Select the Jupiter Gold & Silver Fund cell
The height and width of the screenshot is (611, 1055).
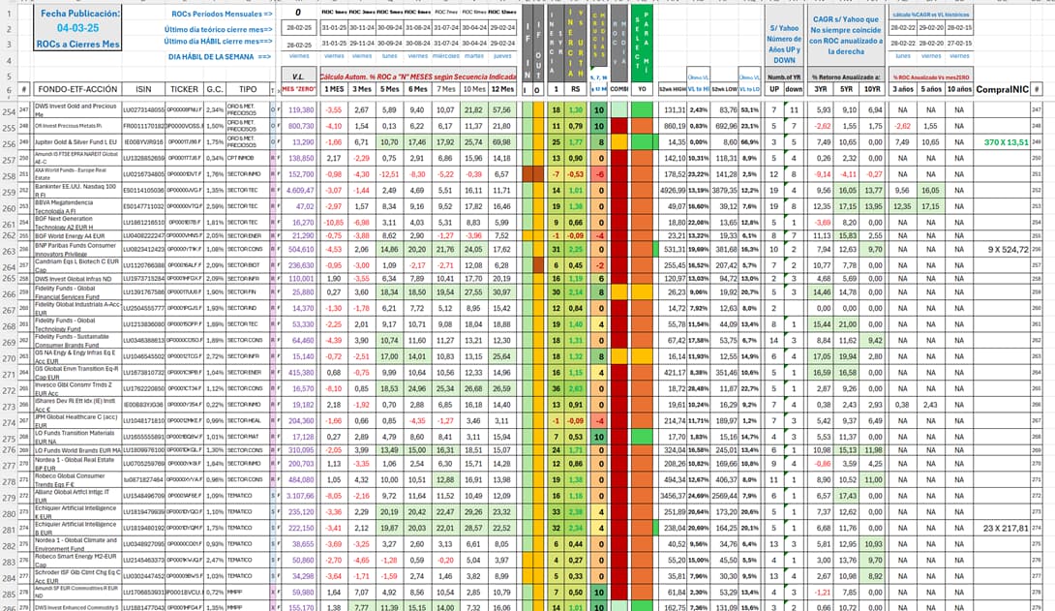click(76, 142)
